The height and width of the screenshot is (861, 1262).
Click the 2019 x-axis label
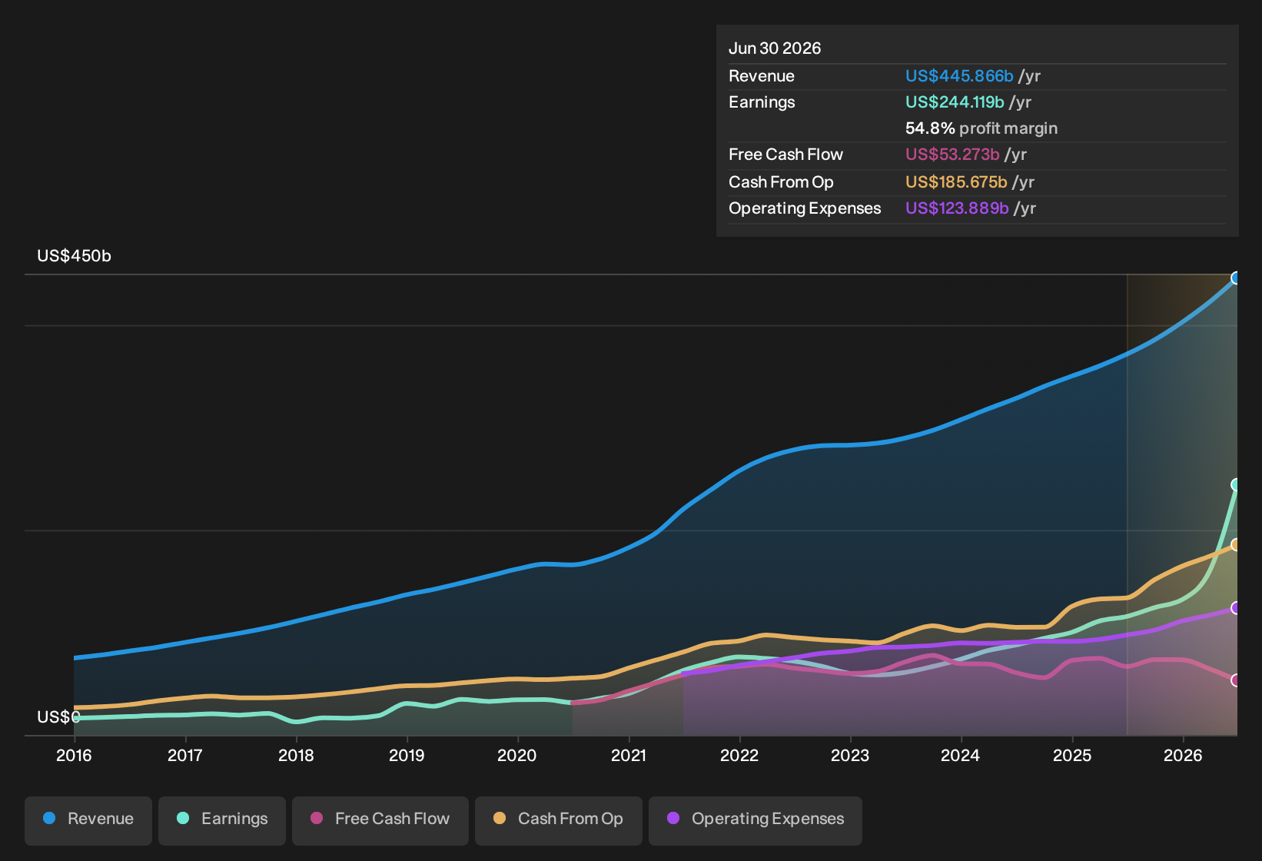coord(407,755)
